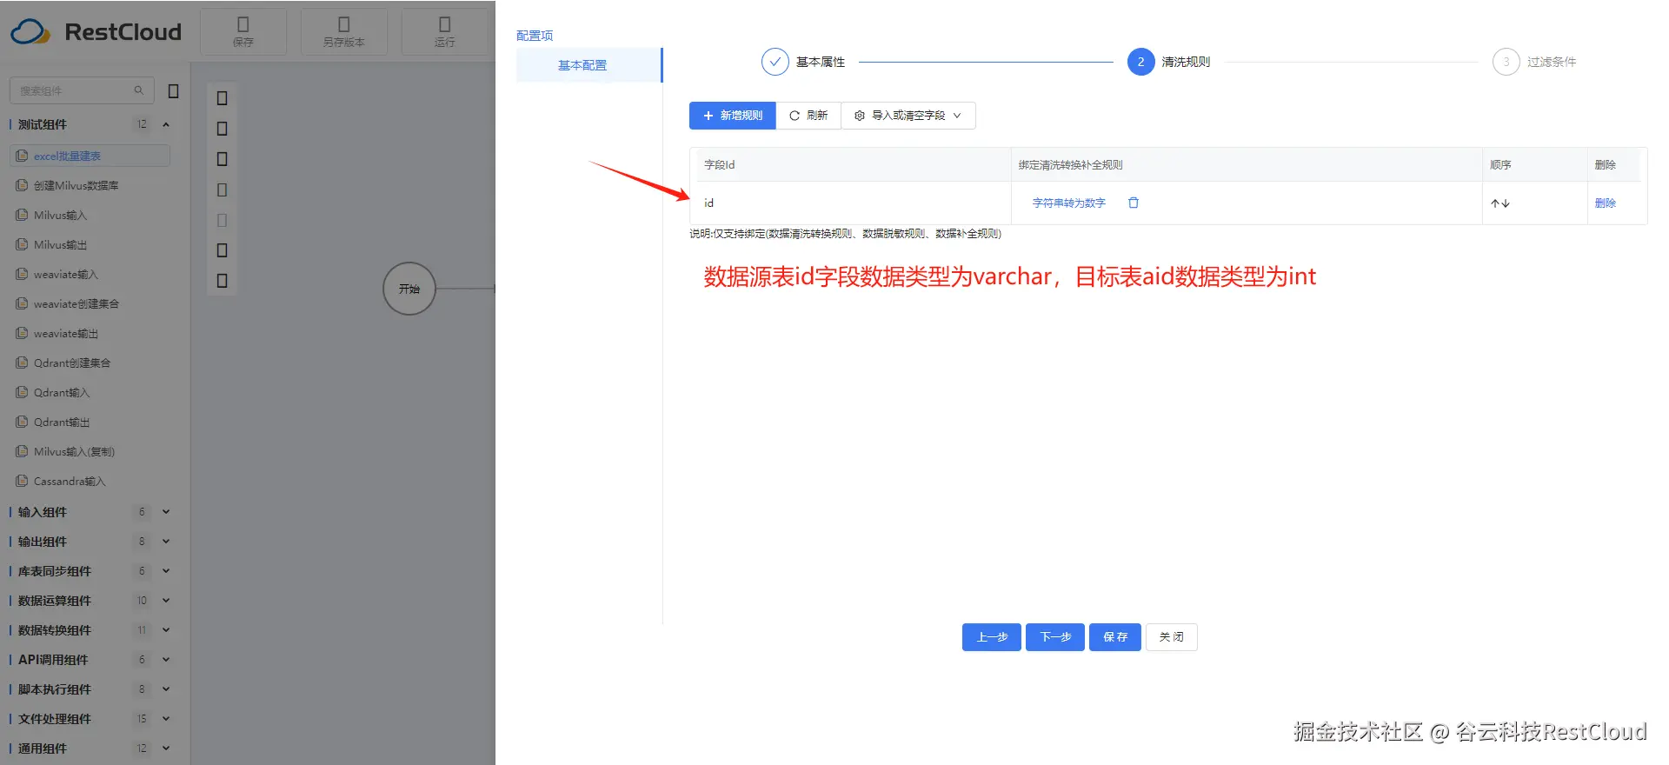
Task: Click the sixth icon in canvas tool strip
Action: 223,250
